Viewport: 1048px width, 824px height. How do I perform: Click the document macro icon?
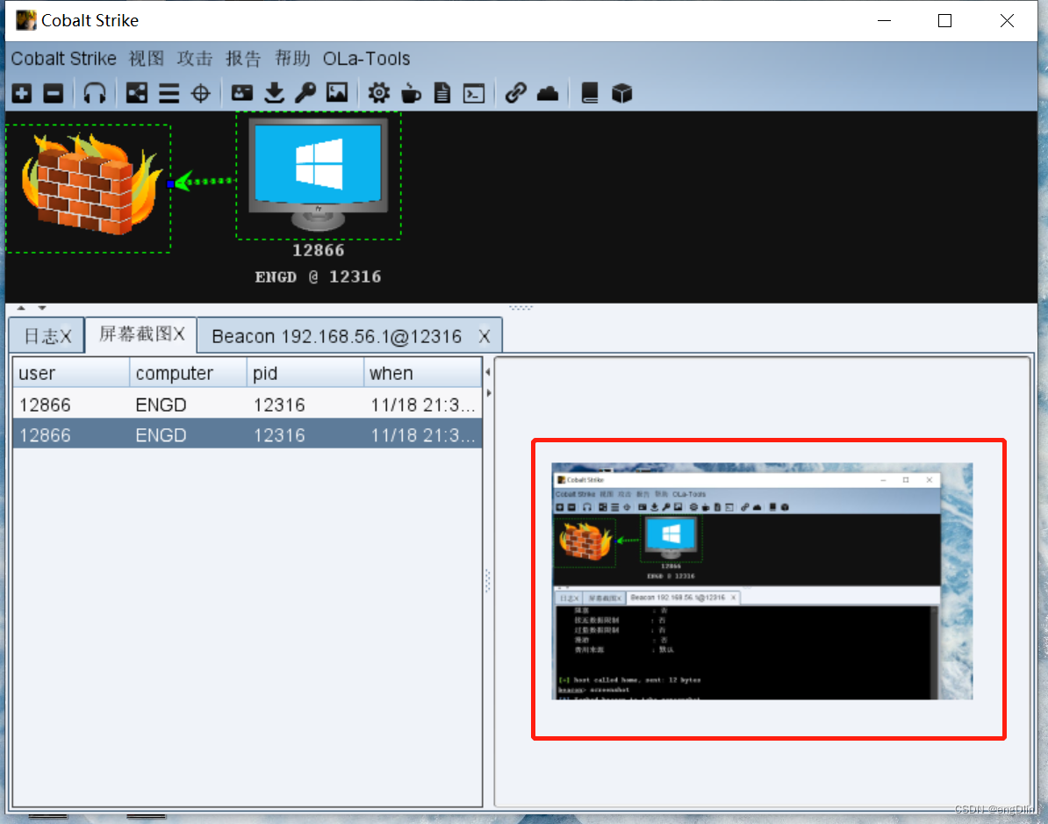tap(442, 94)
